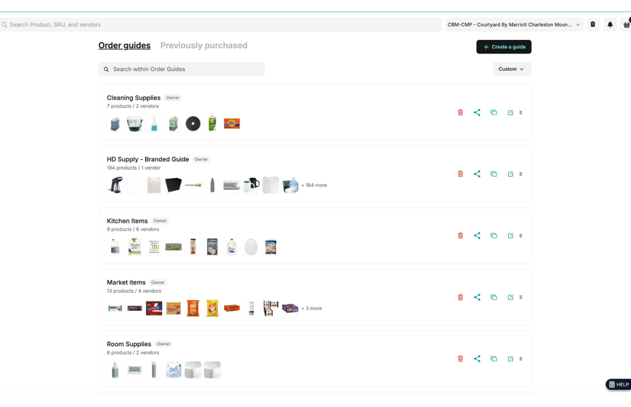This screenshot has height=407, width=631.
Task: Switch to Order guides tab
Action: pos(124,45)
